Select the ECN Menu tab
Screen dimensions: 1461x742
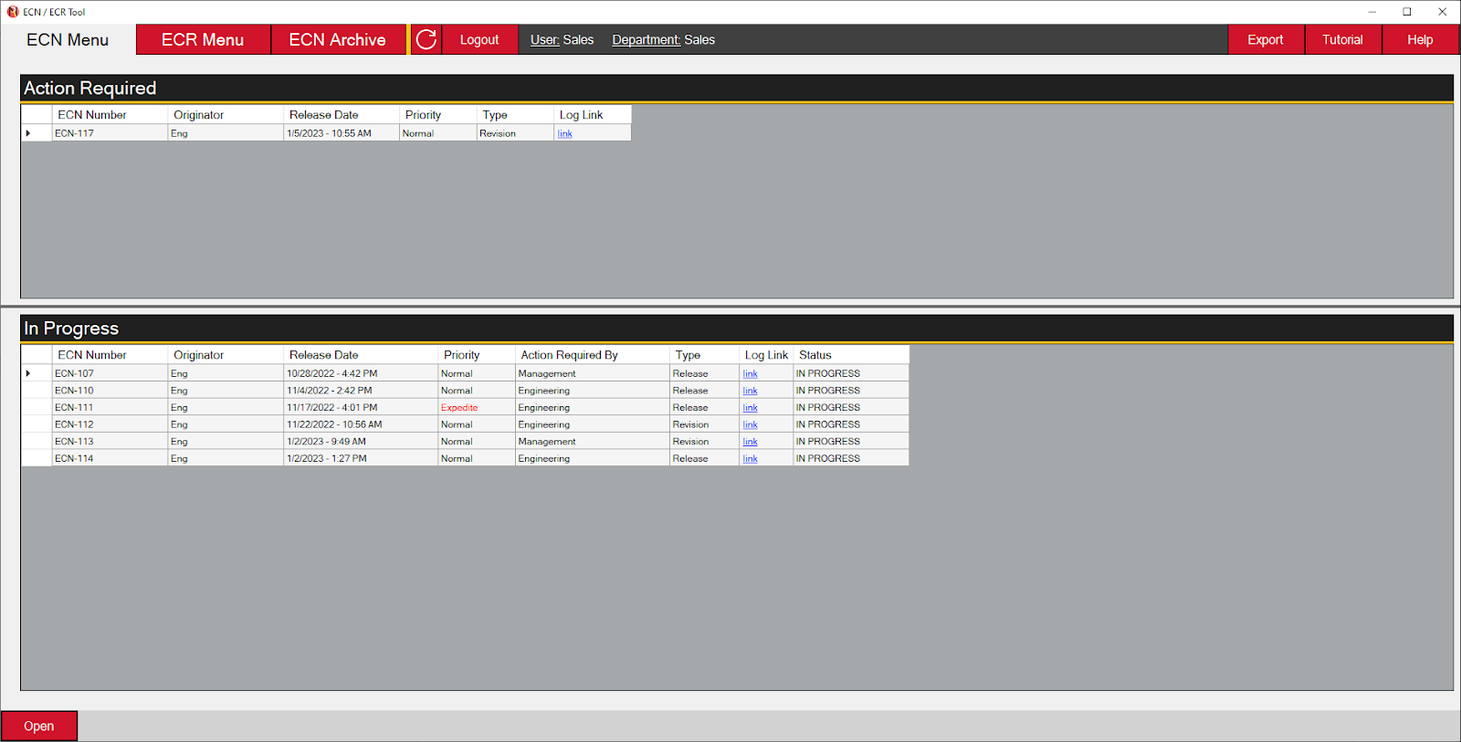click(68, 39)
